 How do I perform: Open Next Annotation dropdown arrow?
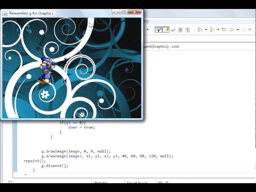(x=206, y=30)
